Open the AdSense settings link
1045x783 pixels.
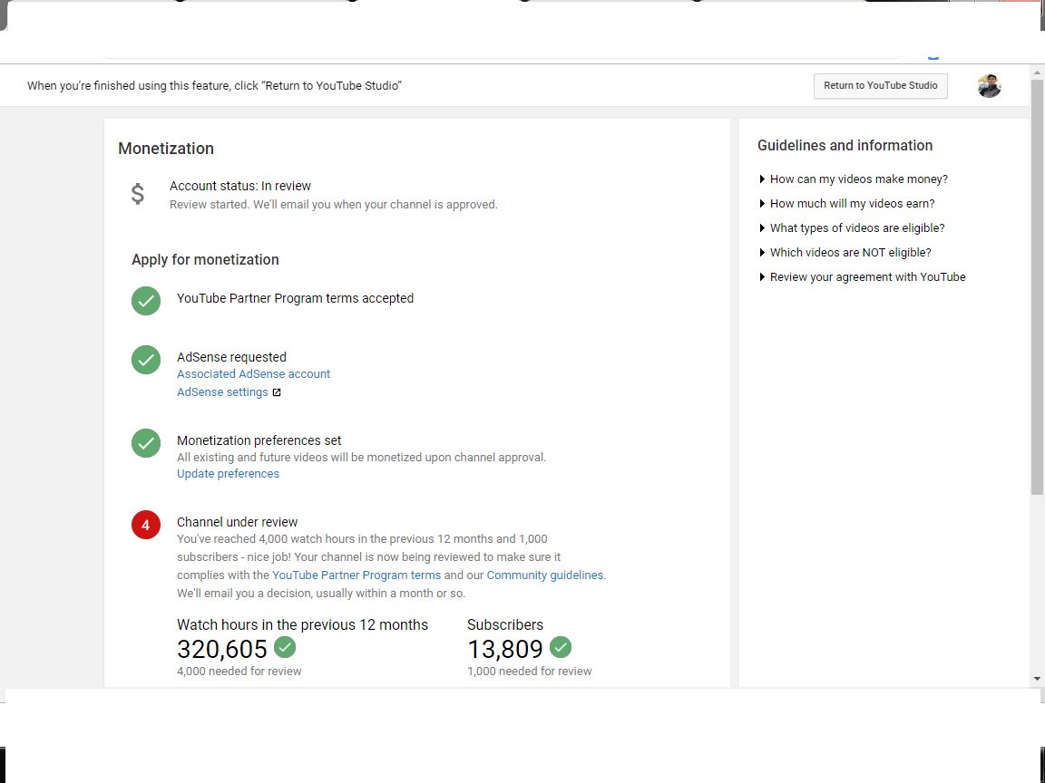pos(222,392)
